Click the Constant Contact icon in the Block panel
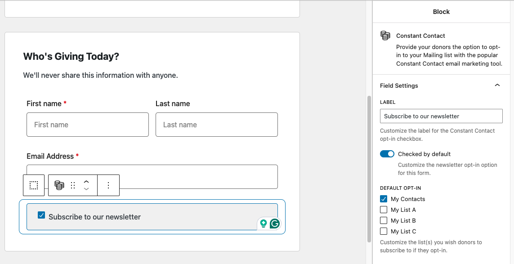This screenshot has height=264, width=514. tap(385, 36)
